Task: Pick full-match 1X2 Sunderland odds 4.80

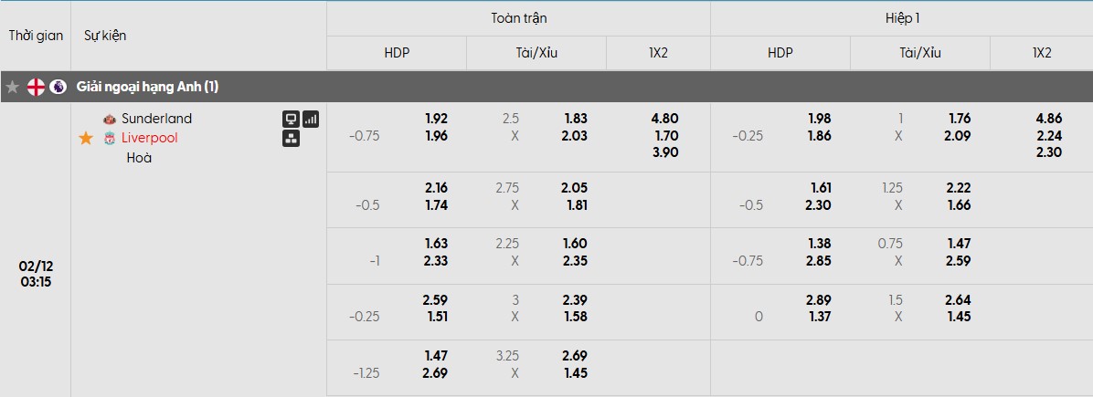Action: [x=666, y=119]
